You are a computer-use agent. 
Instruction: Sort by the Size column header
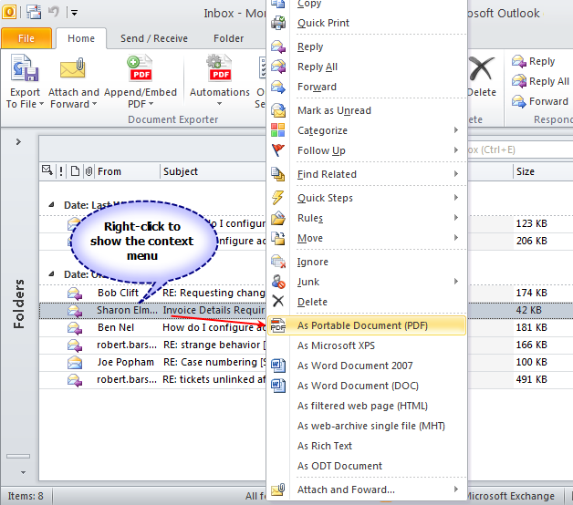click(x=544, y=171)
